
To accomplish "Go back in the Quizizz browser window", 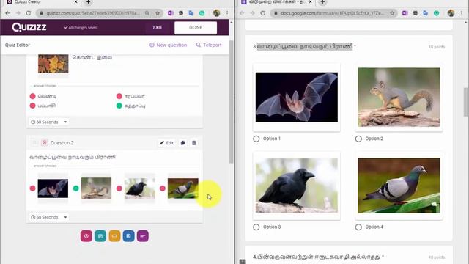I will 7,13.
